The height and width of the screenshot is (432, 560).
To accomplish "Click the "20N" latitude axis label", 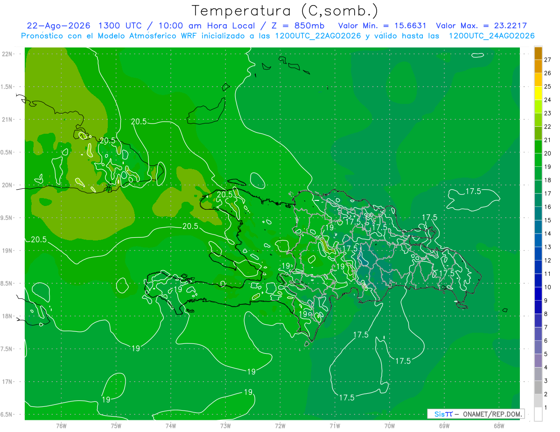I will 8,185.
